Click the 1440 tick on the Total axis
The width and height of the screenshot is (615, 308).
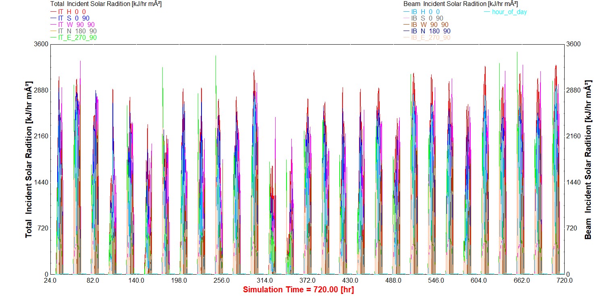[42, 182]
